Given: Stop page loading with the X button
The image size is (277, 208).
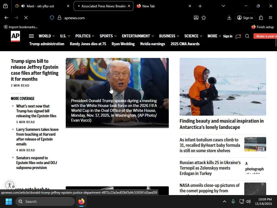Looking at the screenshot, I should click(x=26, y=18).
